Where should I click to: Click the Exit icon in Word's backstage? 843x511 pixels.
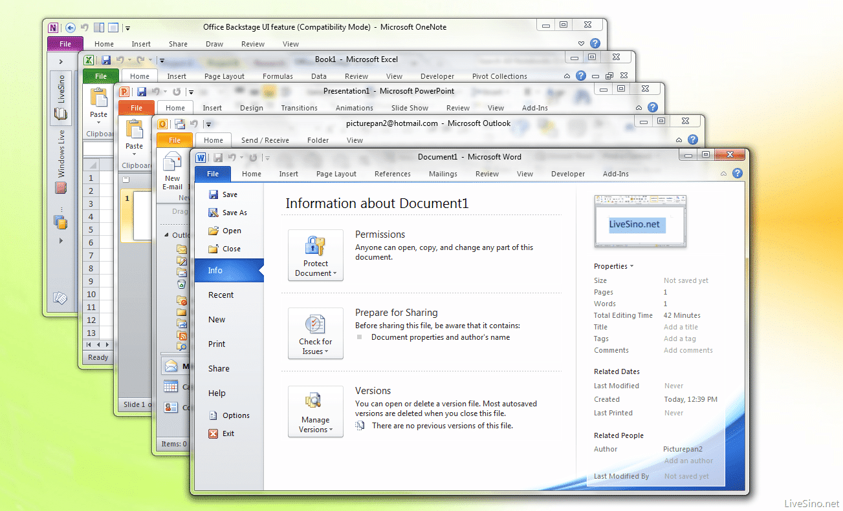[213, 433]
